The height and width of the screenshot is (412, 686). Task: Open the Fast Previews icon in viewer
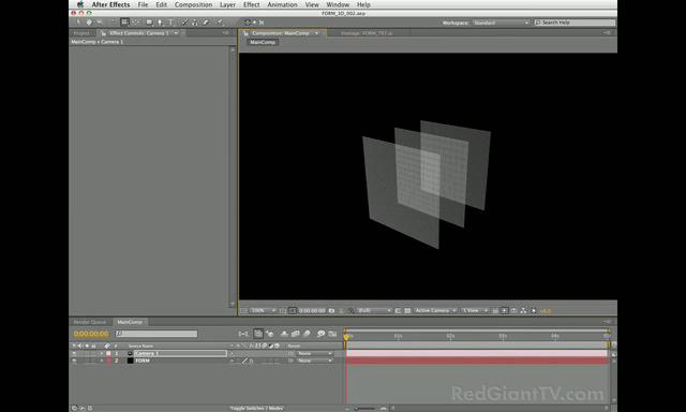coord(504,311)
